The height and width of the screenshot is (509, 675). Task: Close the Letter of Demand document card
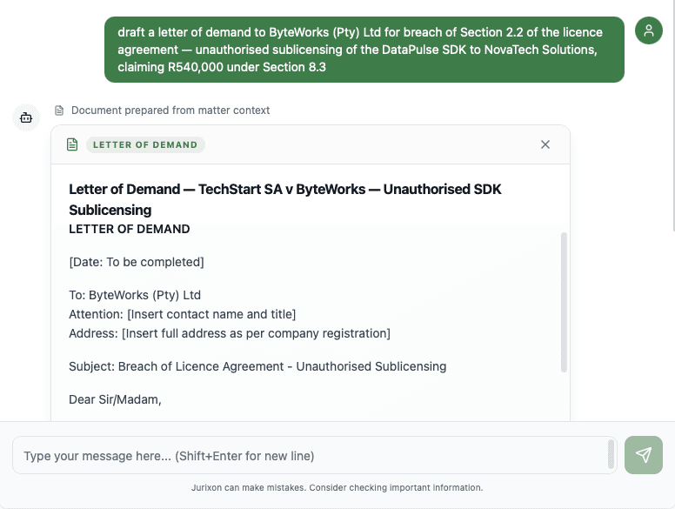click(x=545, y=144)
